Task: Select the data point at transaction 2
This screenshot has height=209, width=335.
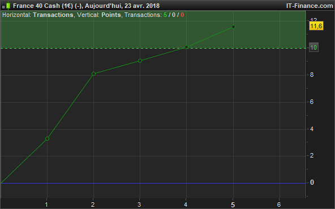Action: coord(93,74)
